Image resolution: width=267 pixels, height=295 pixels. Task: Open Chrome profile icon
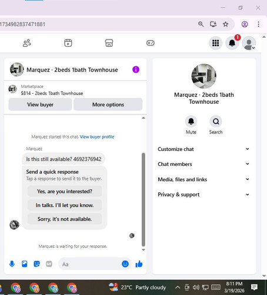(245, 24)
